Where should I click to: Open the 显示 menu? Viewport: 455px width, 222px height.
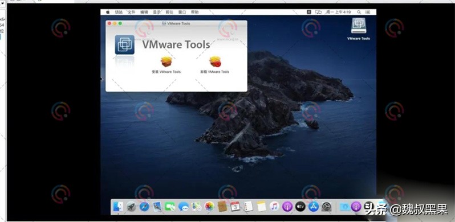pyautogui.click(x=157, y=12)
